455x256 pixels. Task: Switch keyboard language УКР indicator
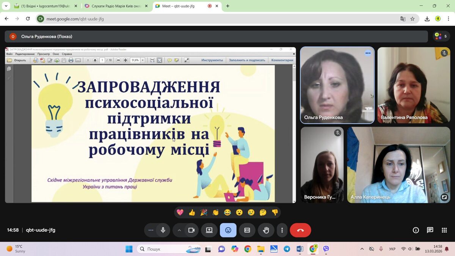[x=392, y=249]
